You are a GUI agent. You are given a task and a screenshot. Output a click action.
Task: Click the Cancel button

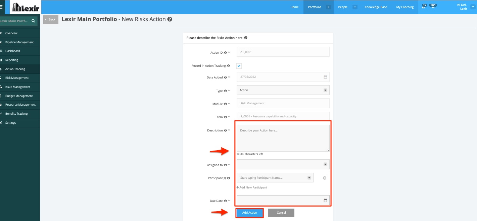(x=281, y=213)
